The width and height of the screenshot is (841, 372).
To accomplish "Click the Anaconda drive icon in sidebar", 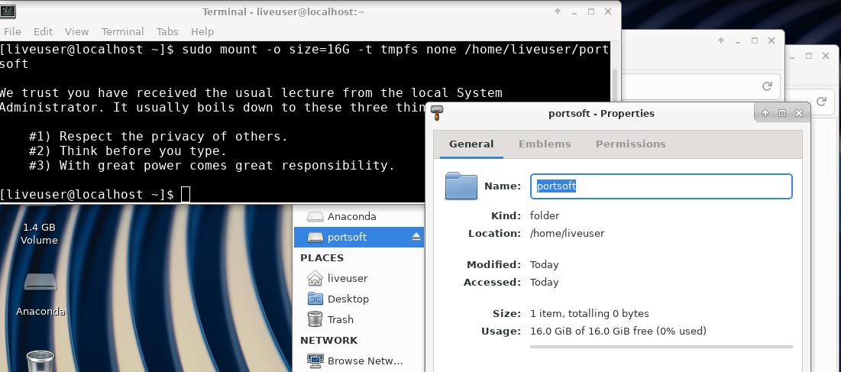I will tap(315, 216).
